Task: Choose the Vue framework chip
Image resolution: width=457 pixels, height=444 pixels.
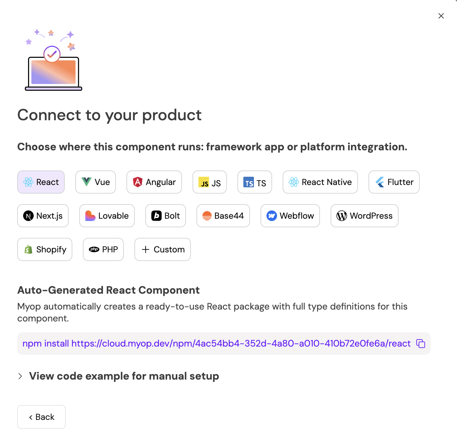Action: [95, 182]
